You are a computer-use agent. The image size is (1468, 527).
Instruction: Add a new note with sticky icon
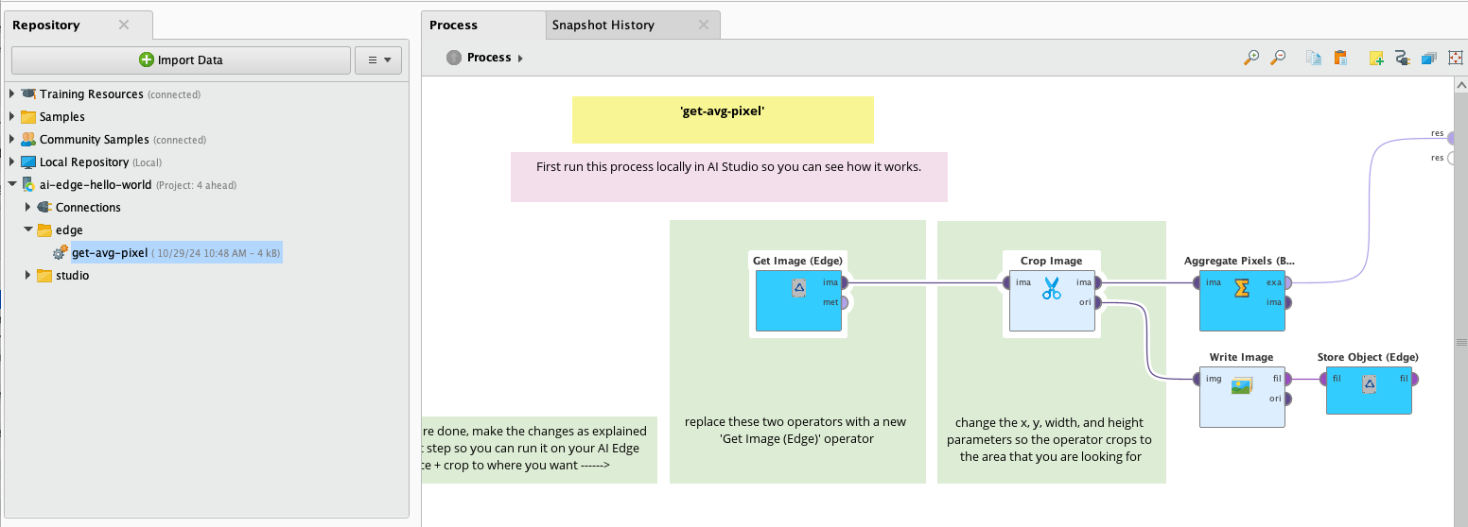[x=1377, y=58]
